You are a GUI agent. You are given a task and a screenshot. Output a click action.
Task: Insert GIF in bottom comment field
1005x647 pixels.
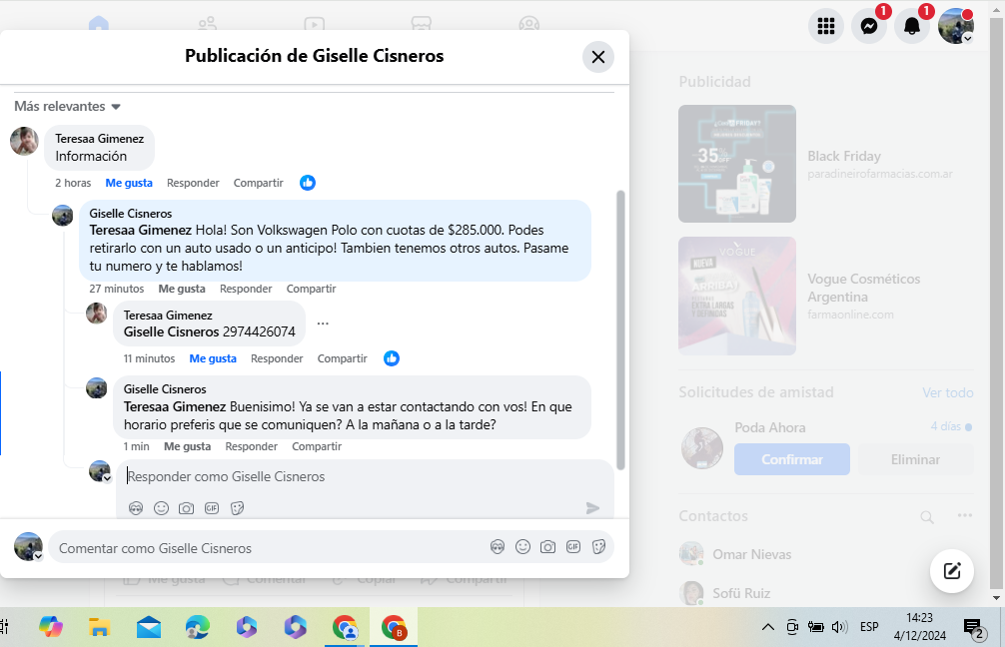coord(572,547)
